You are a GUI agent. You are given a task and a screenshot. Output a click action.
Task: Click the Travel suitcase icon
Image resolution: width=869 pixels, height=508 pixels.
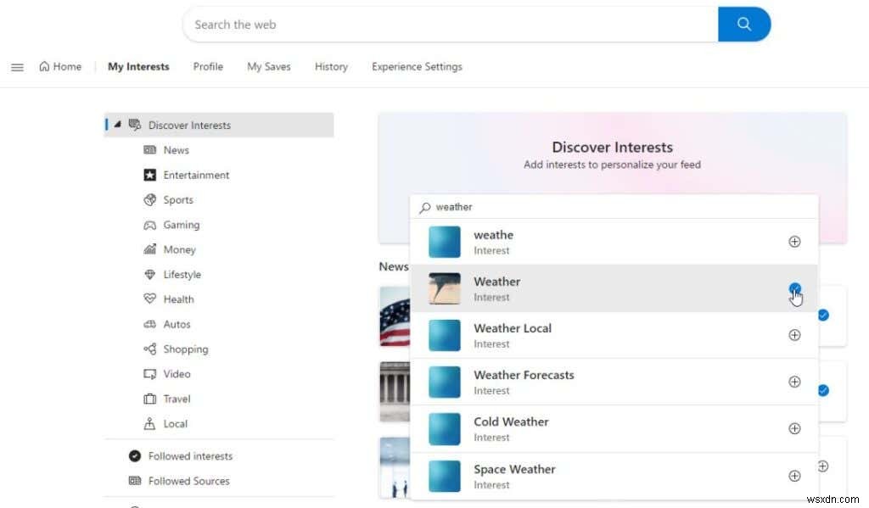tap(149, 399)
